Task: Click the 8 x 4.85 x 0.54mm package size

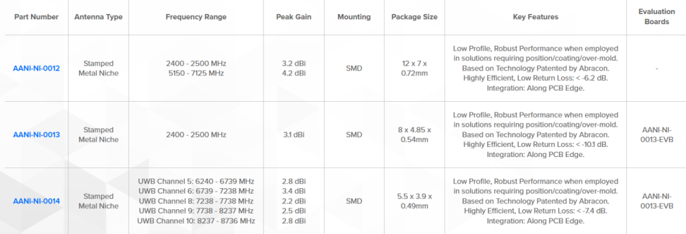Action: coord(414,135)
